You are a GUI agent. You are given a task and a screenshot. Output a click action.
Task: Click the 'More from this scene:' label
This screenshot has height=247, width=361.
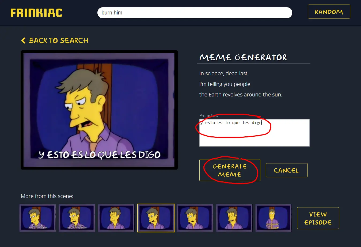point(47,196)
